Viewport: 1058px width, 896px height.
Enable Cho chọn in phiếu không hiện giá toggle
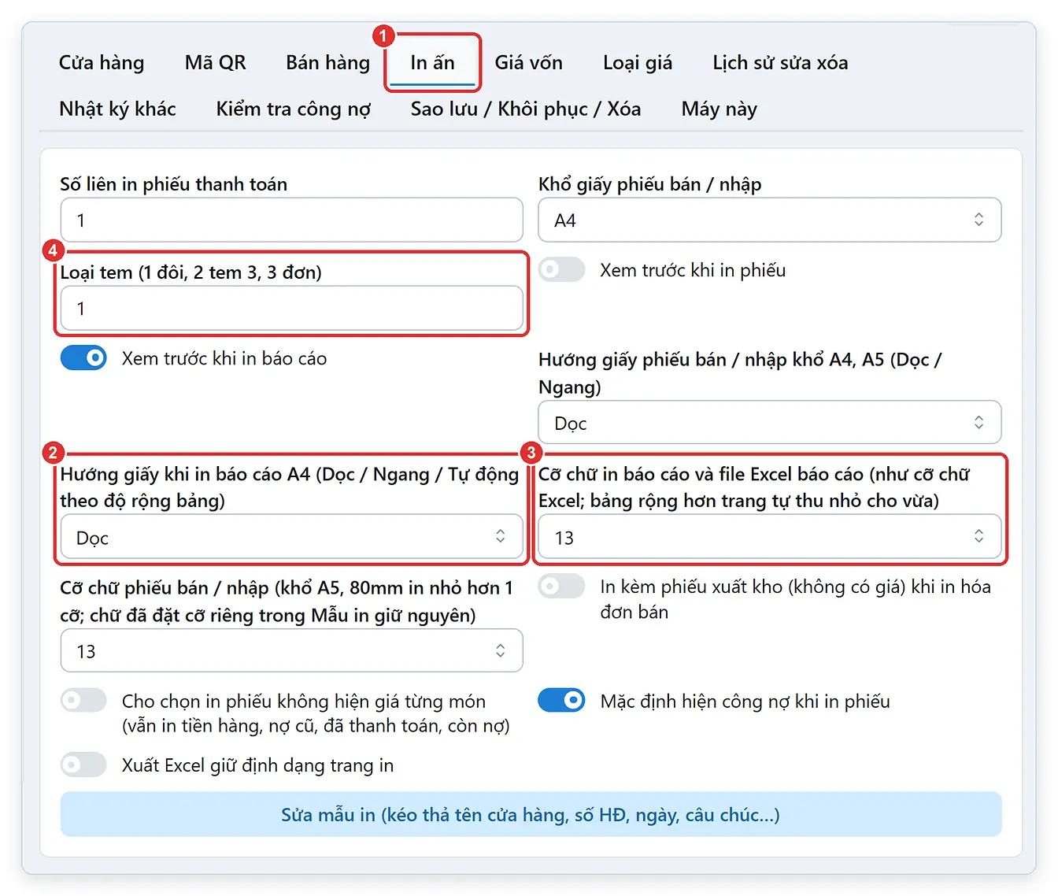[83, 700]
